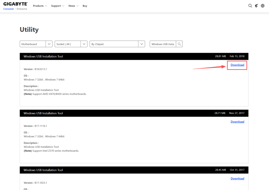Focus the Windows USB Install search field
Image resolution: width=269 pixels, height=190 pixels.
163,44
